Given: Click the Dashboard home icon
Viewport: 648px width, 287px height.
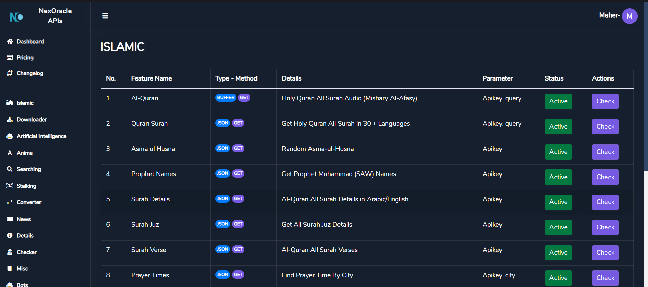Looking at the screenshot, I should point(10,41).
